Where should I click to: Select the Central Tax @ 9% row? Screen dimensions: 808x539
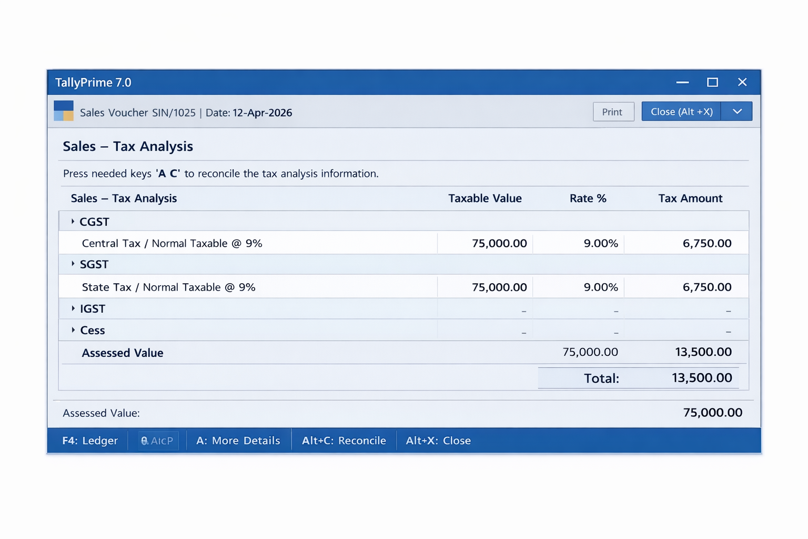[172, 243]
